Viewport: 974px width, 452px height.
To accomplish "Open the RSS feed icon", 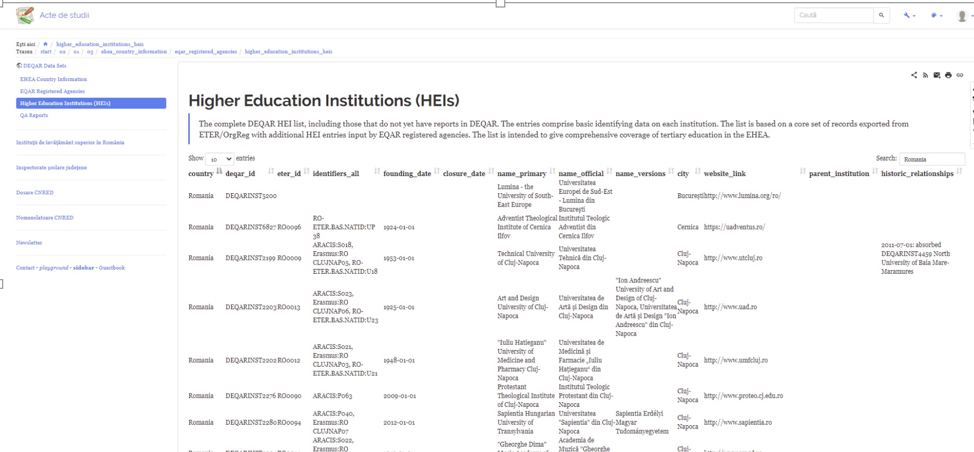I will (925, 75).
